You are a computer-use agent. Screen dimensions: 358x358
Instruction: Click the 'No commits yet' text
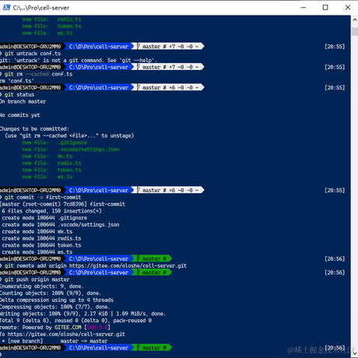(x=20, y=115)
